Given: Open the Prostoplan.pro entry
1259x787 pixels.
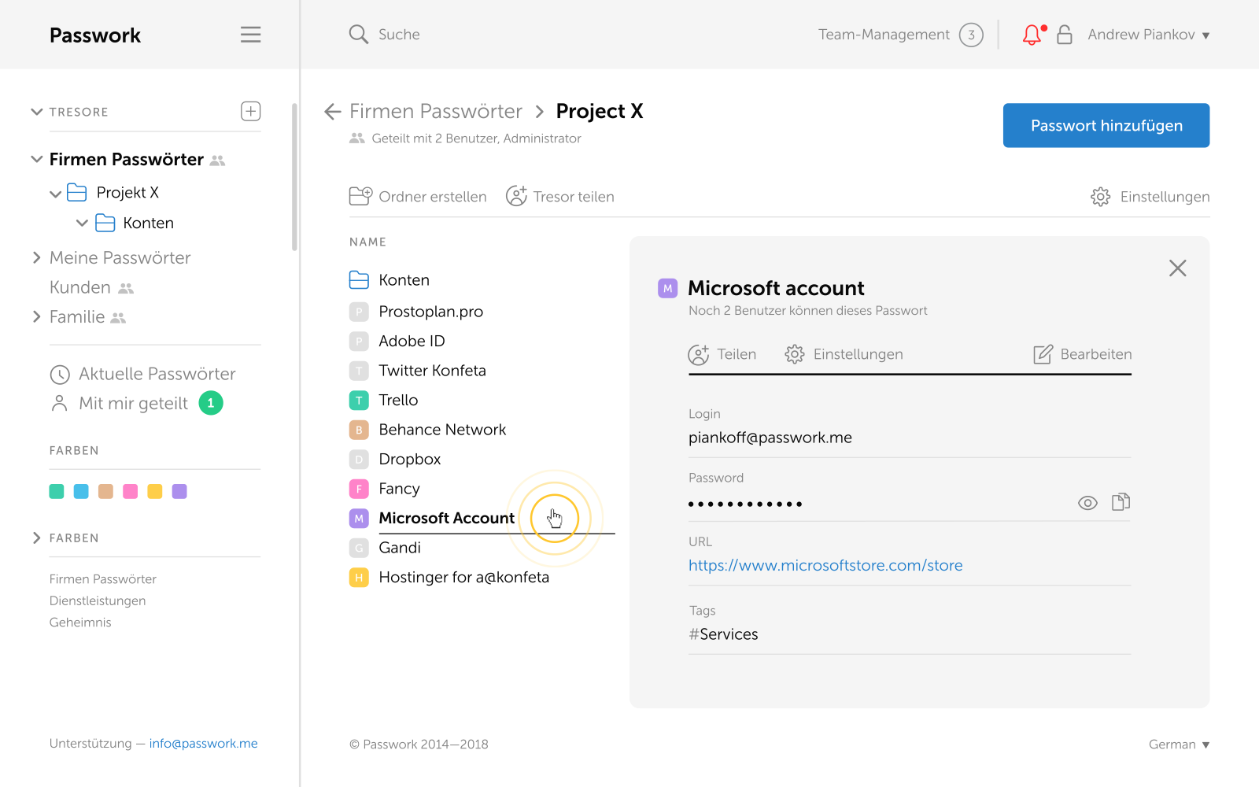Looking at the screenshot, I should tap(431, 312).
